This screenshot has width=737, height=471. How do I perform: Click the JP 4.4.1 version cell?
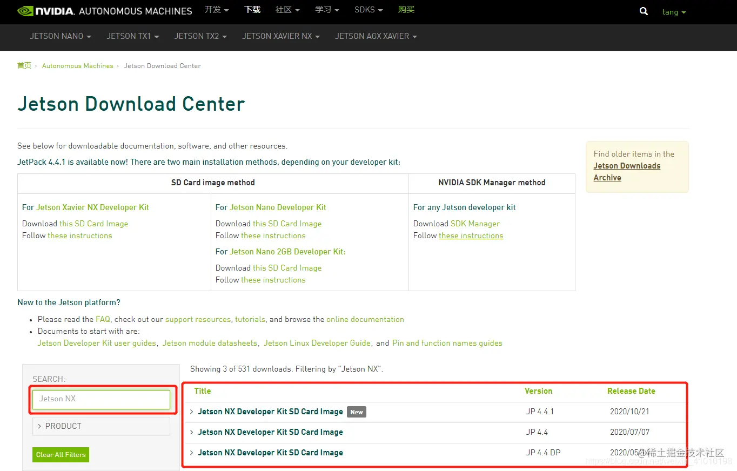(x=540, y=412)
